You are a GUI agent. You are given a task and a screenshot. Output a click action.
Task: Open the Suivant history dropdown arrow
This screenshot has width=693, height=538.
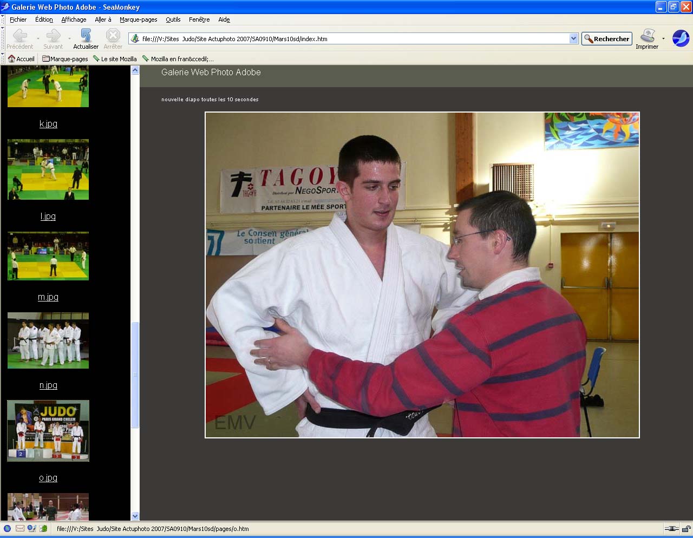coord(69,39)
